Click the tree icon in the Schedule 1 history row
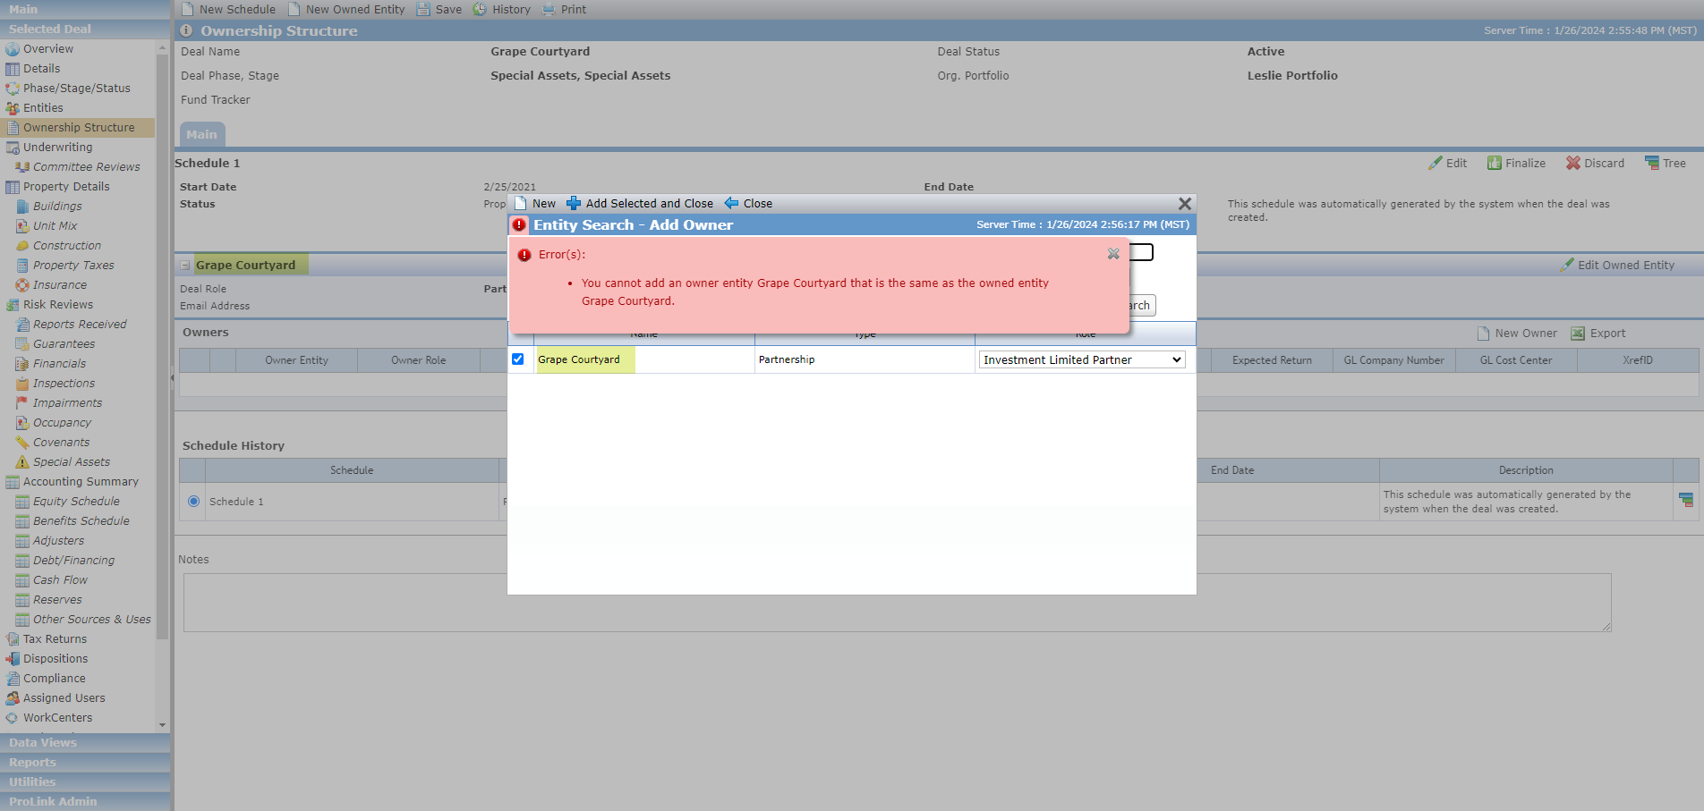The height and width of the screenshot is (811, 1704). (x=1686, y=500)
